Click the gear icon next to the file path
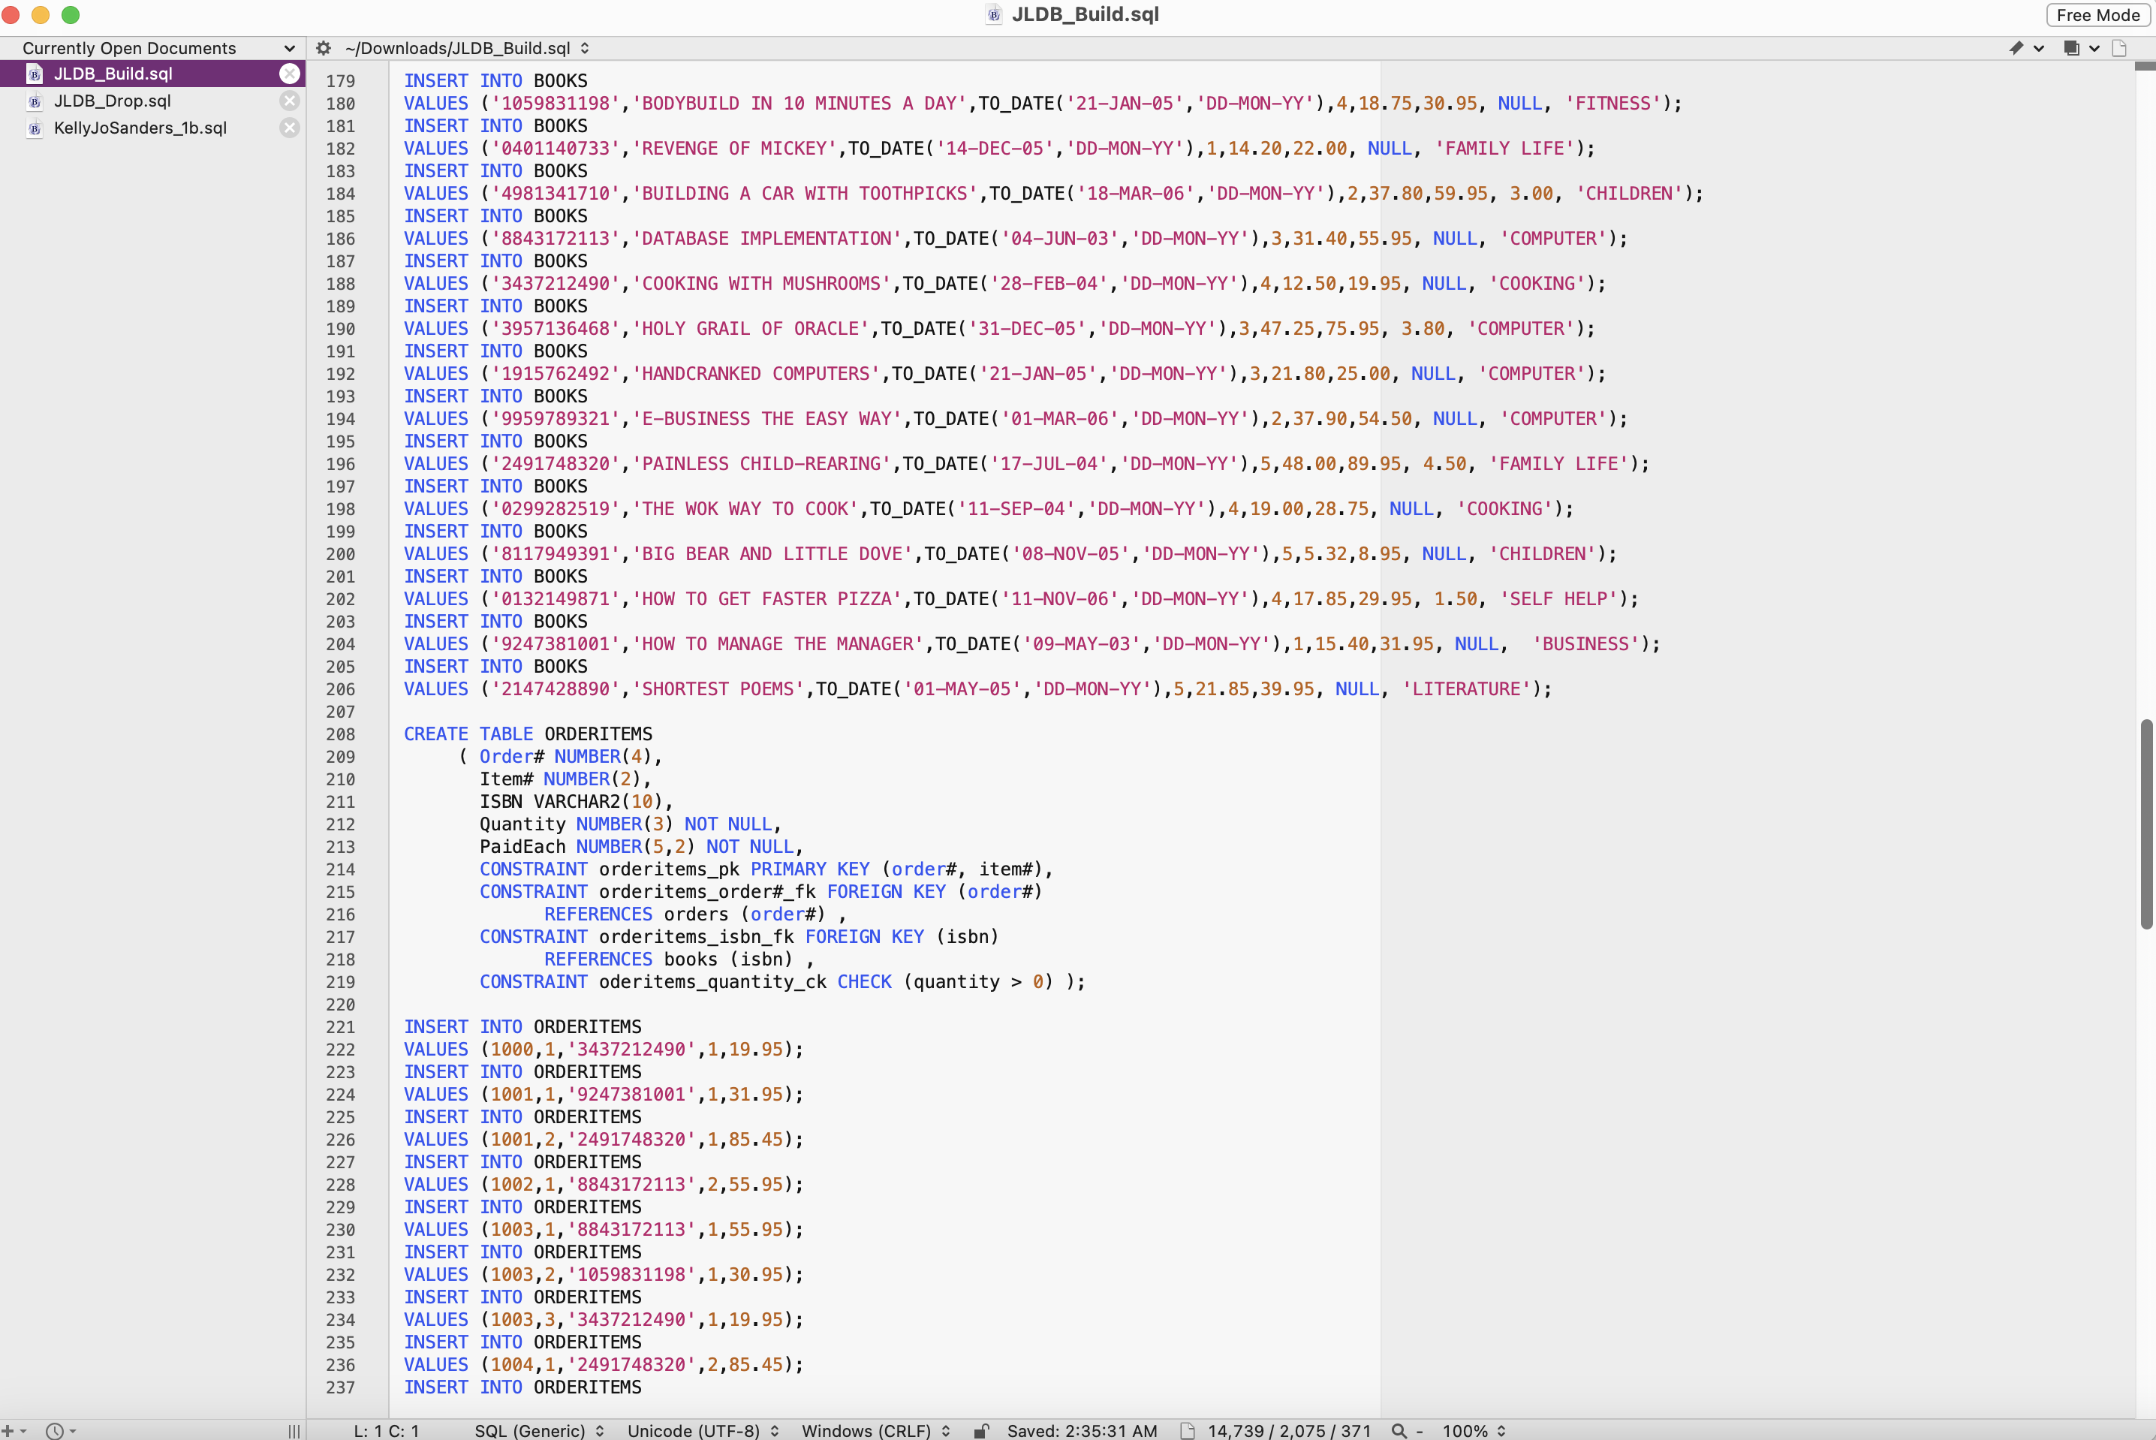2156x1440 pixels. [322, 48]
